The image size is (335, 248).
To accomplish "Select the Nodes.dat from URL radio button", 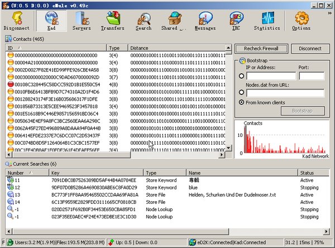I will click(x=241, y=92).
